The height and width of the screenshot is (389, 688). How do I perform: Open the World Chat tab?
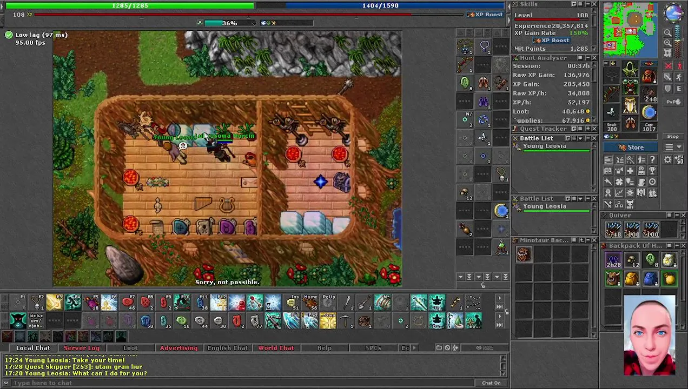[276, 348]
